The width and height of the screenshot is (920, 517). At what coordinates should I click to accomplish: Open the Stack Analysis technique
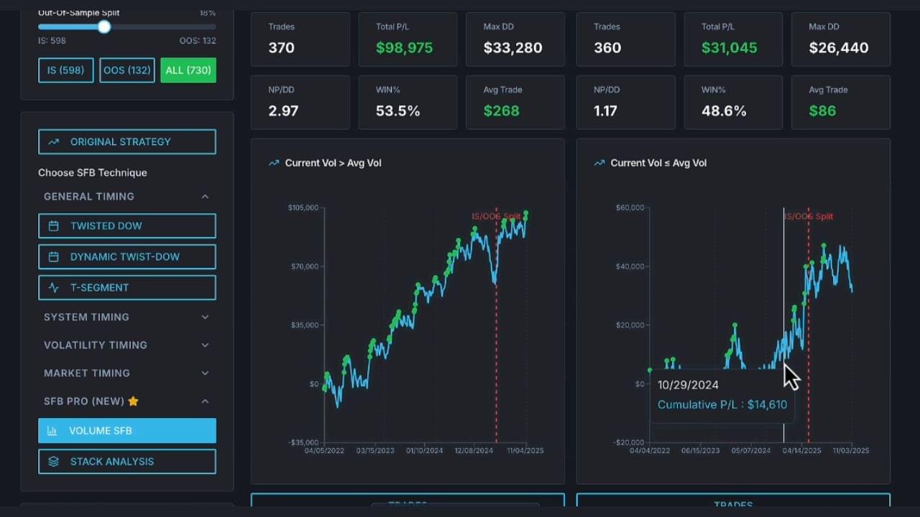127,462
